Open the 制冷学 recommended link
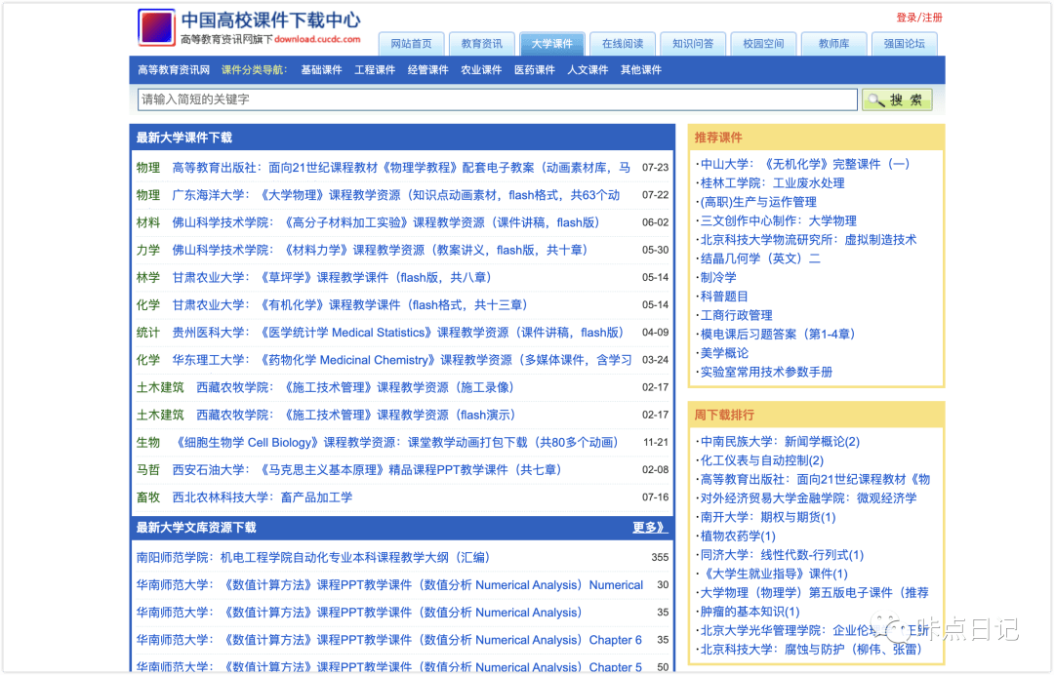Image resolution: width=1054 pixels, height=675 pixels. 718,277
